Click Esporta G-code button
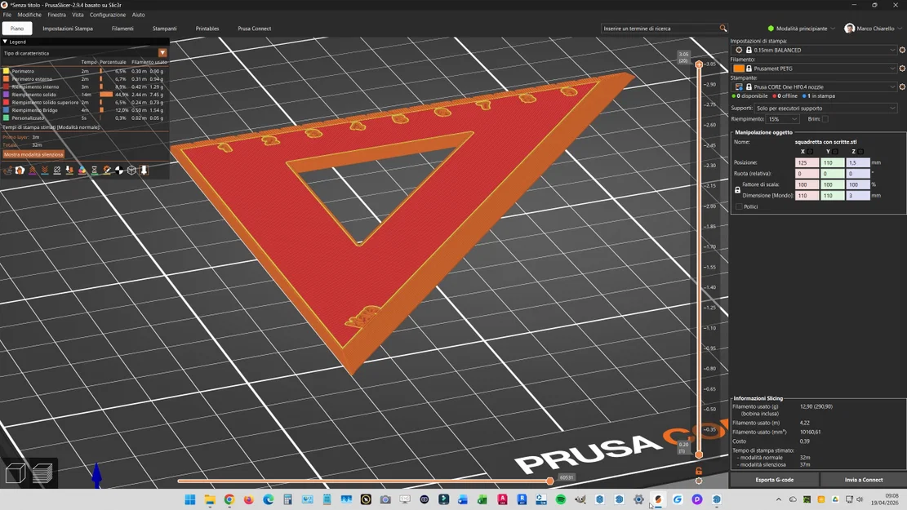 [775, 479]
